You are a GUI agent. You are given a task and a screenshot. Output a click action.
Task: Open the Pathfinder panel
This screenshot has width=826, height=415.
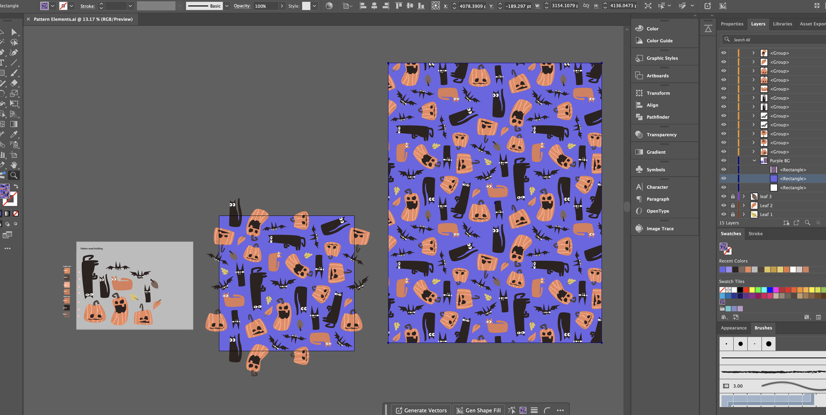(657, 117)
